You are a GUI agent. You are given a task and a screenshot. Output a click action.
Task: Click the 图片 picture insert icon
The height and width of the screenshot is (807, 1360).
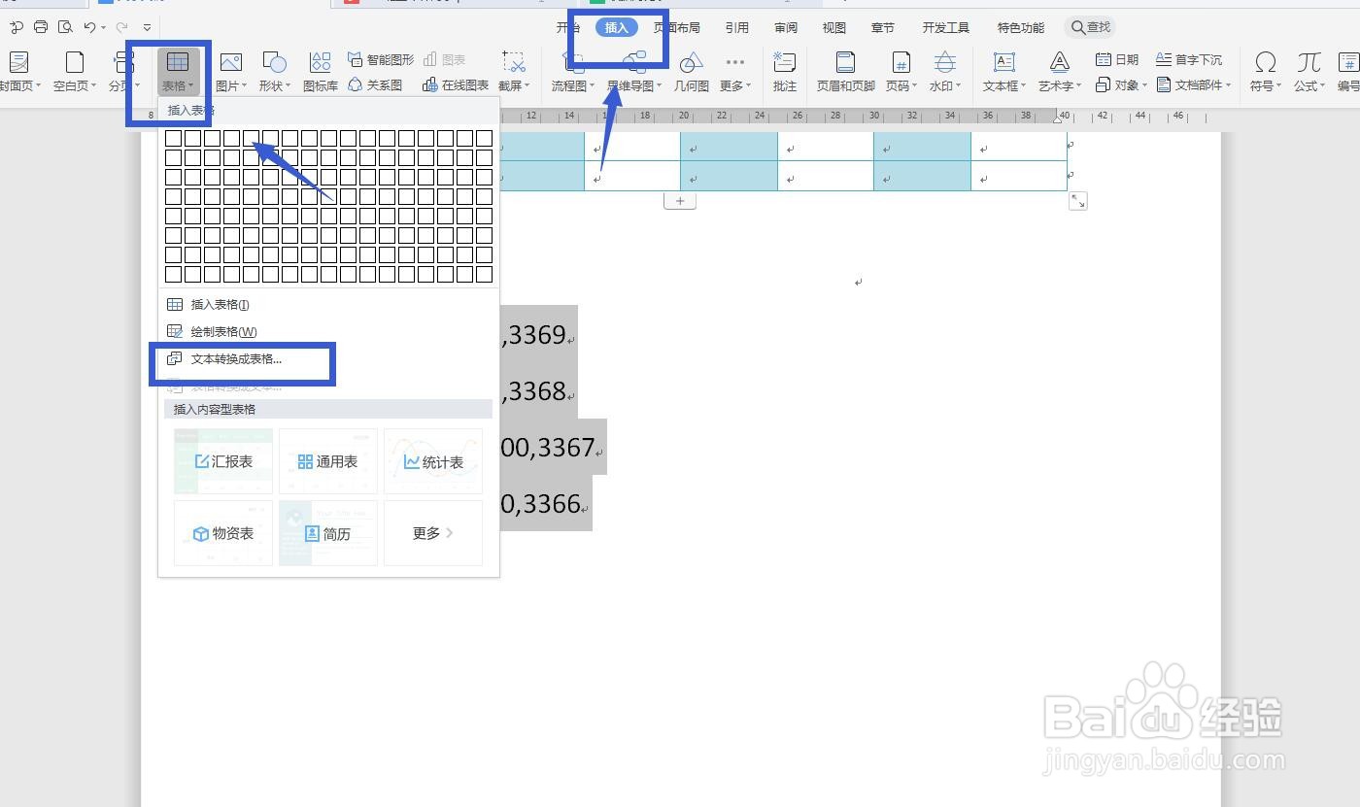[x=230, y=71]
